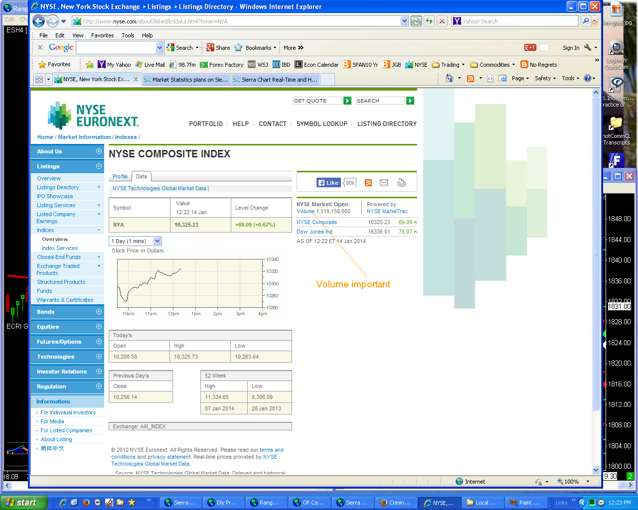Click the Google toolbar Share icon
This screenshot has width=638, height=510.
point(218,48)
